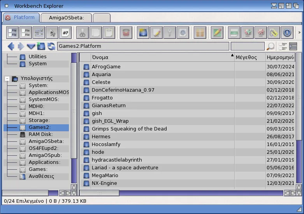Click the scissors cut icon in toolbar

[82, 33]
